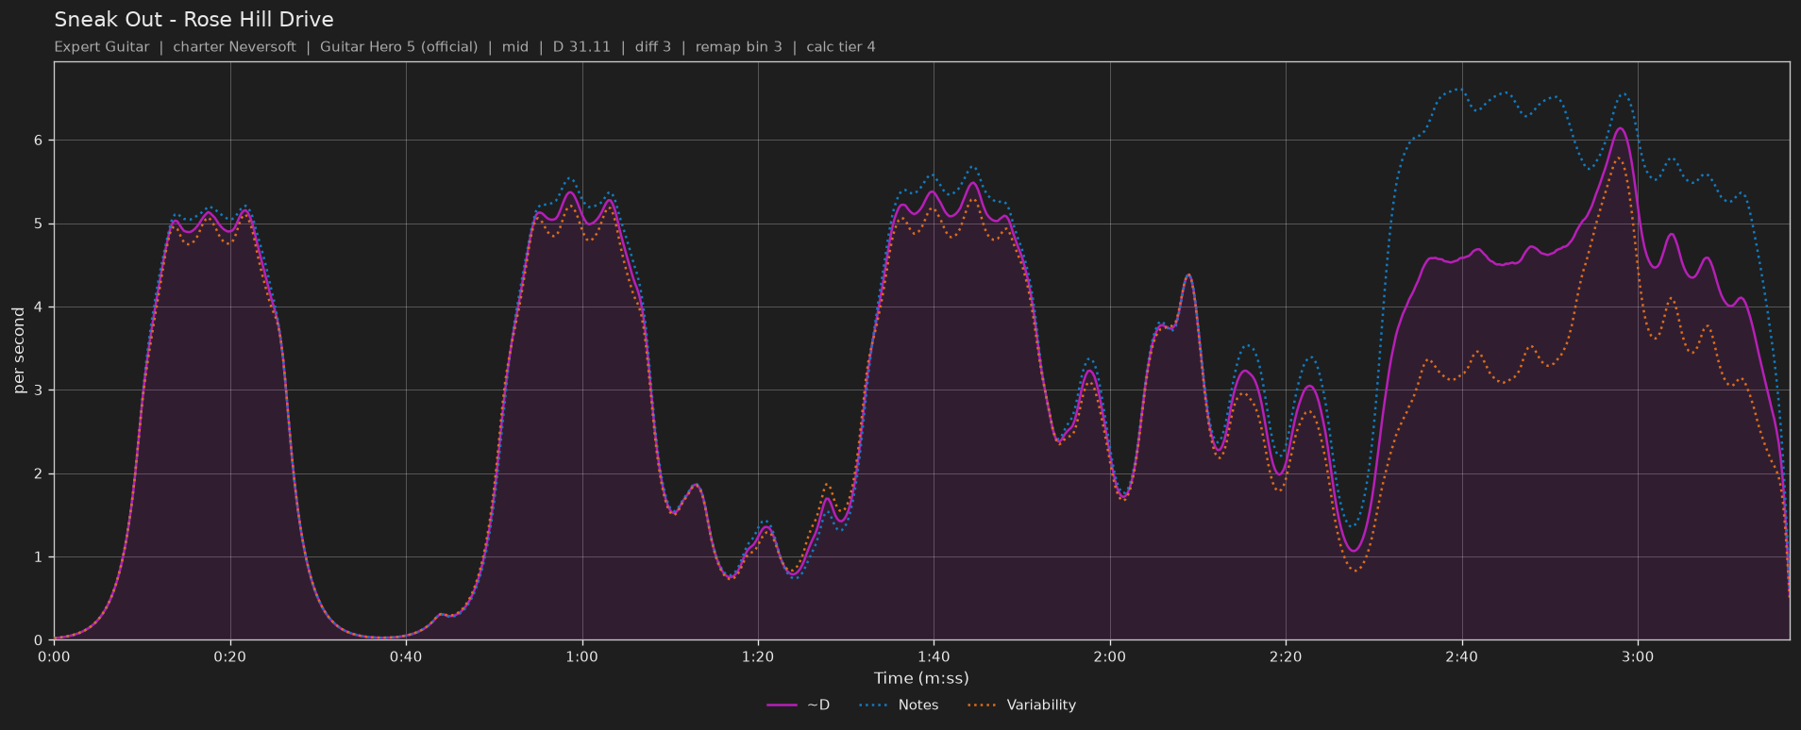Click the blue dotted sample beside 'Notes'
Image resolution: width=1801 pixels, height=730 pixels.
[x=874, y=705]
